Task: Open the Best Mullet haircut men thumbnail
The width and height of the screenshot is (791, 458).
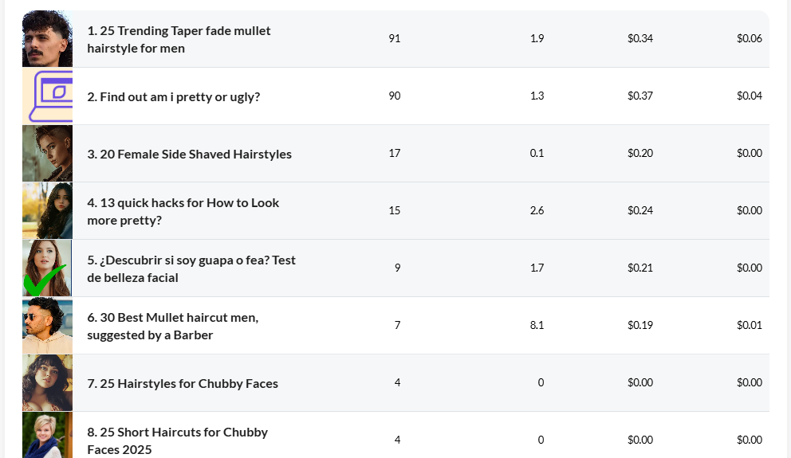Action: (47, 326)
